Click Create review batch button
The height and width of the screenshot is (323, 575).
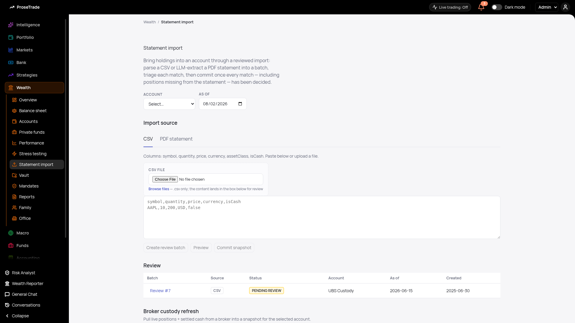point(166,248)
